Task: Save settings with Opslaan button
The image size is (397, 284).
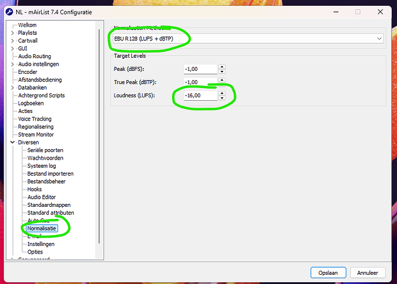Action: tap(328, 273)
